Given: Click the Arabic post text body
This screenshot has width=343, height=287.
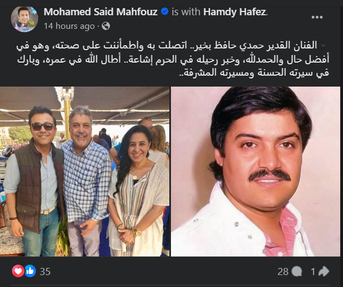Looking at the screenshot, I should tap(173, 59).
